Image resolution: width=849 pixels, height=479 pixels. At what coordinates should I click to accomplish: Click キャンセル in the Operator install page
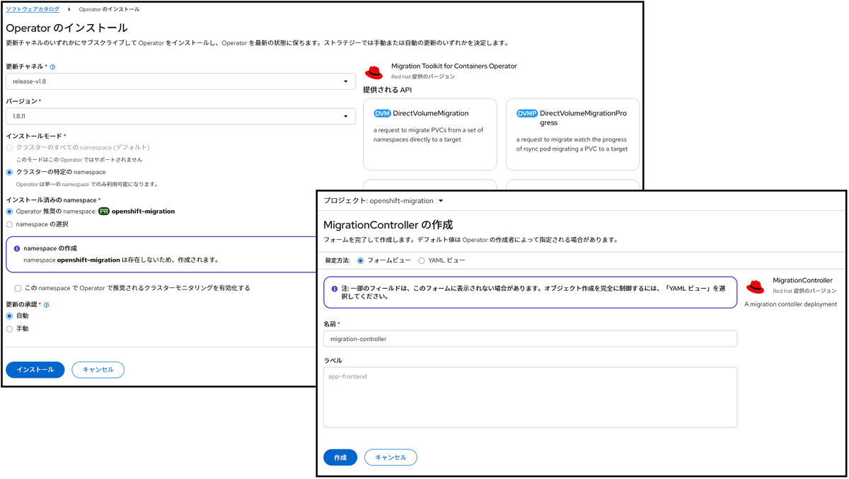(x=98, y=369)
